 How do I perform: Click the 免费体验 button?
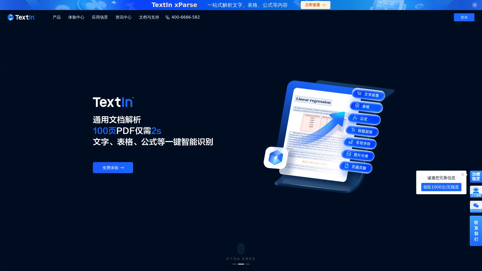113,168
